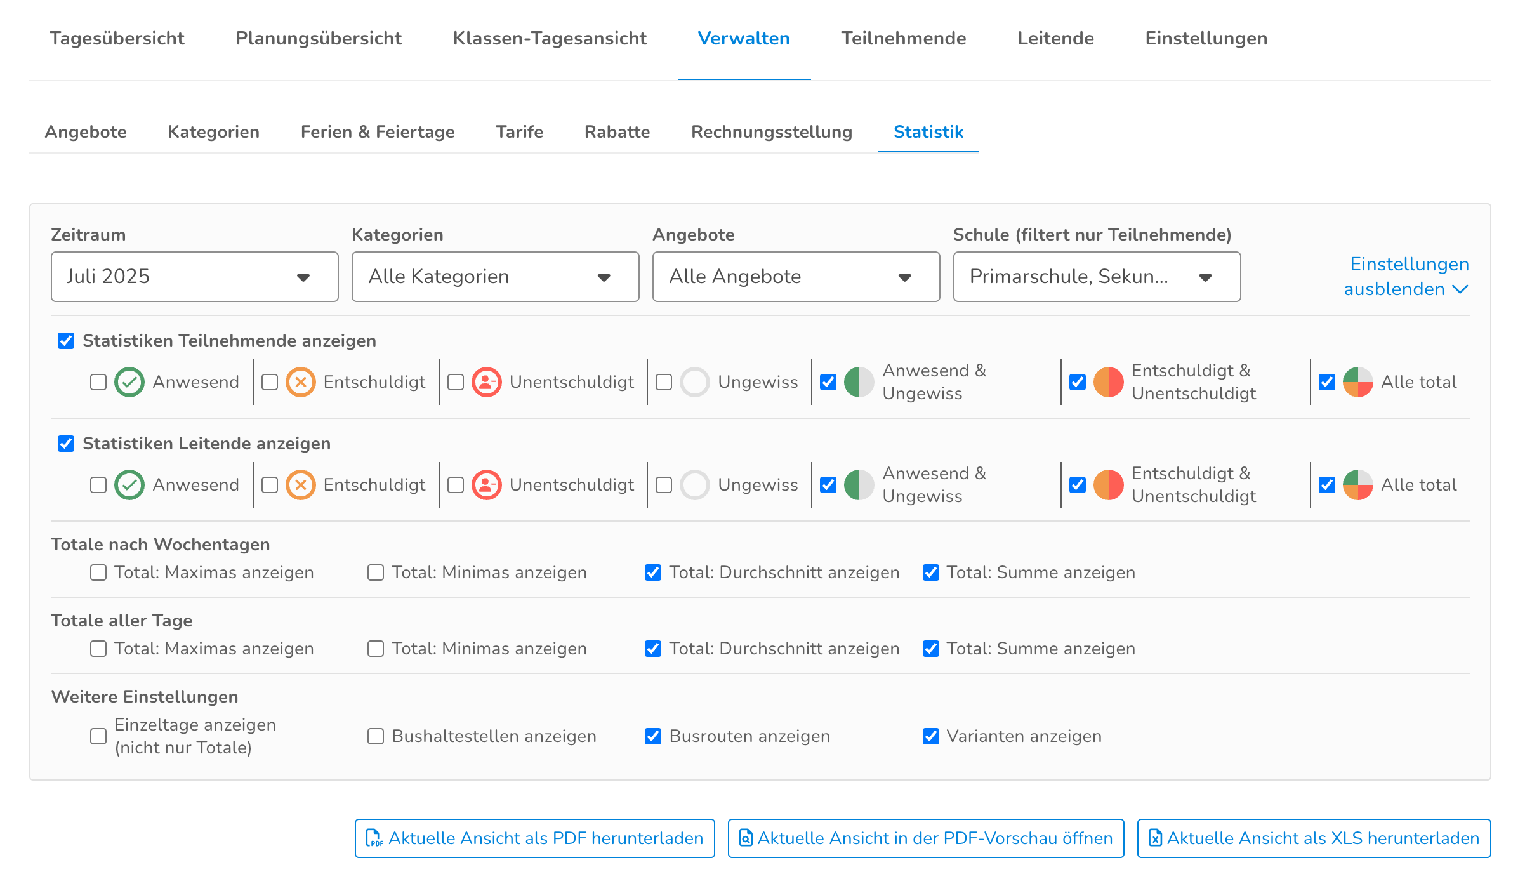Open the Alle Angebote combo box
This screenshot has width=1532, height=886.
click(796, 277)
